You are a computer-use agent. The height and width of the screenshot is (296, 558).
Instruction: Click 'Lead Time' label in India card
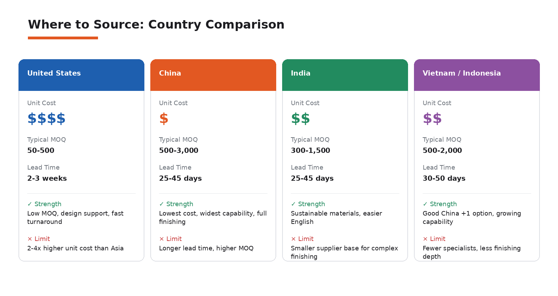(x=307, y=168)
